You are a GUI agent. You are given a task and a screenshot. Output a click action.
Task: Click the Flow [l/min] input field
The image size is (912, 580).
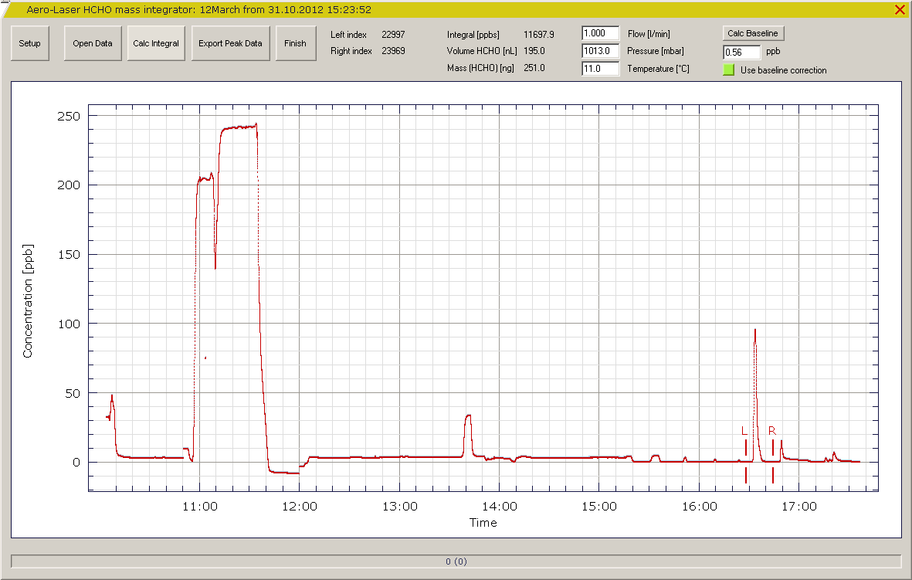(600, 34)
